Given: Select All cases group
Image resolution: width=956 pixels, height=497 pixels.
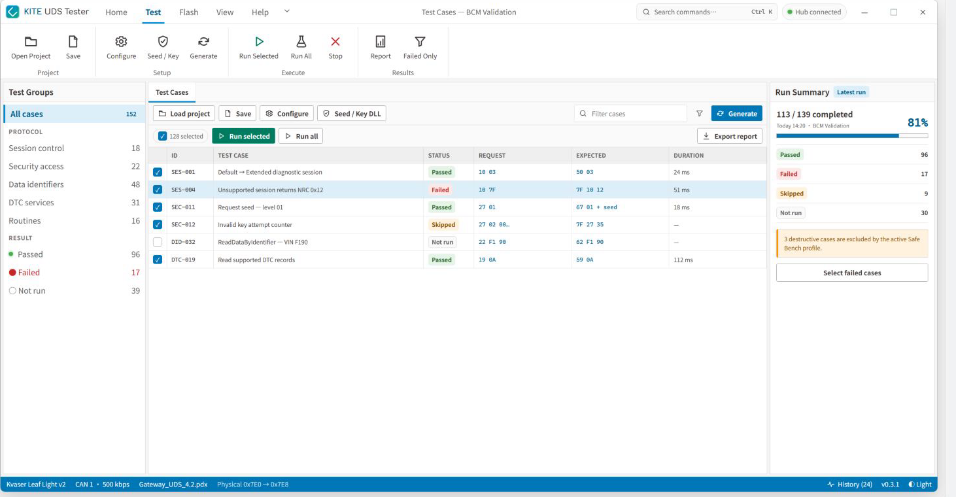Looking at the screenshot, I should [x=73, y=114].
